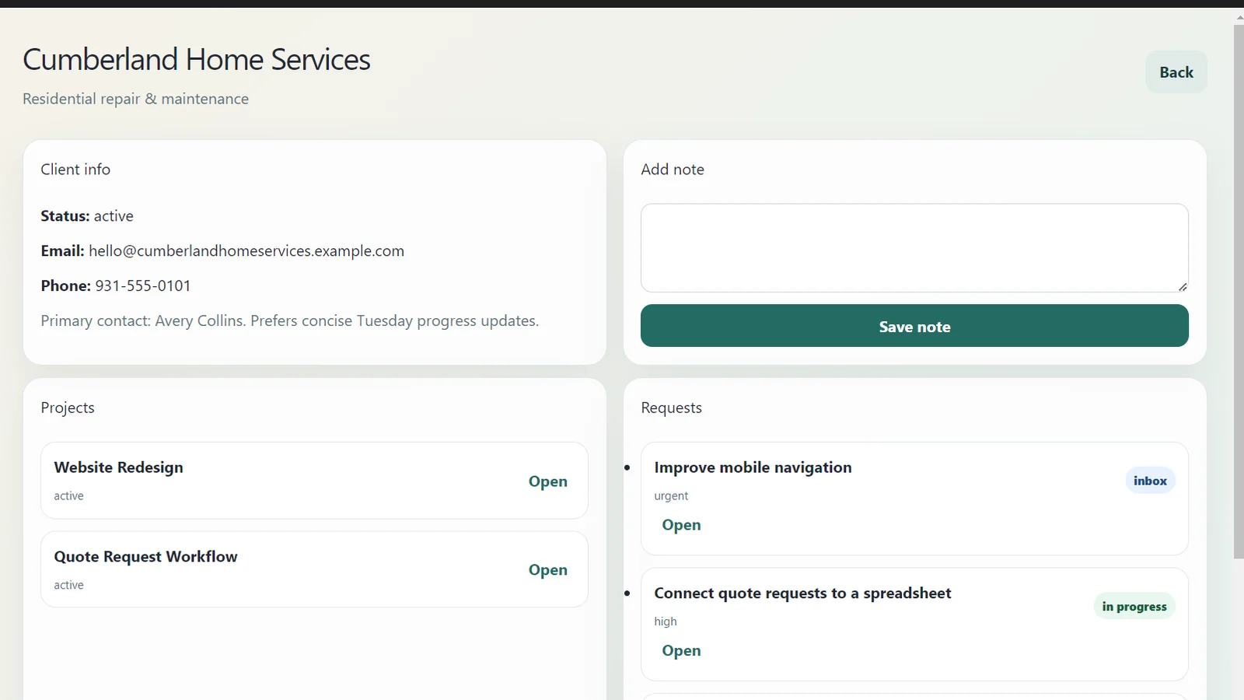Open the Improve mobile navigation request
1244x700 pixels.
tap(681, 525)
